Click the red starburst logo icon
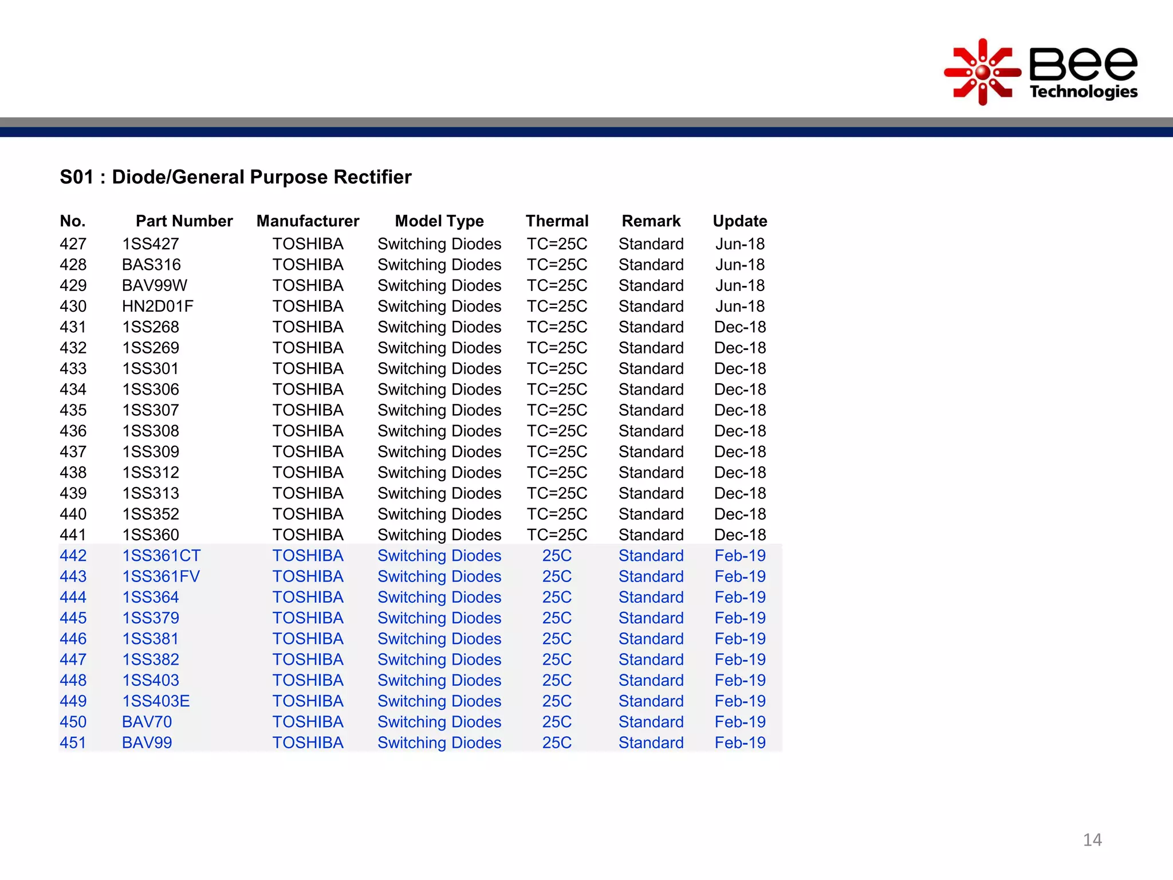The image size is (1173, 880). 982,72
